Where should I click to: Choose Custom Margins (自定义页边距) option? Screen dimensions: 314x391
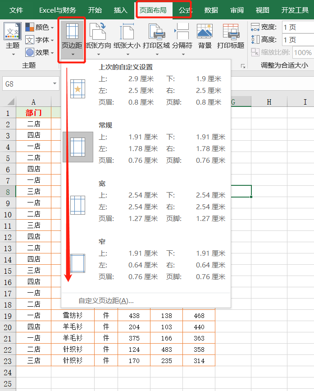click(106, 301)
